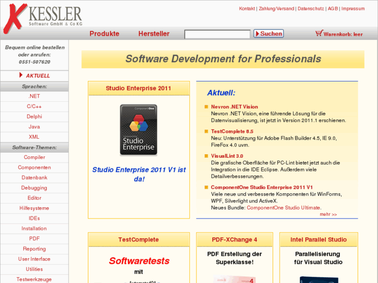
Task: Click the Studio Enterprise product box image
Action: (139, 130)
